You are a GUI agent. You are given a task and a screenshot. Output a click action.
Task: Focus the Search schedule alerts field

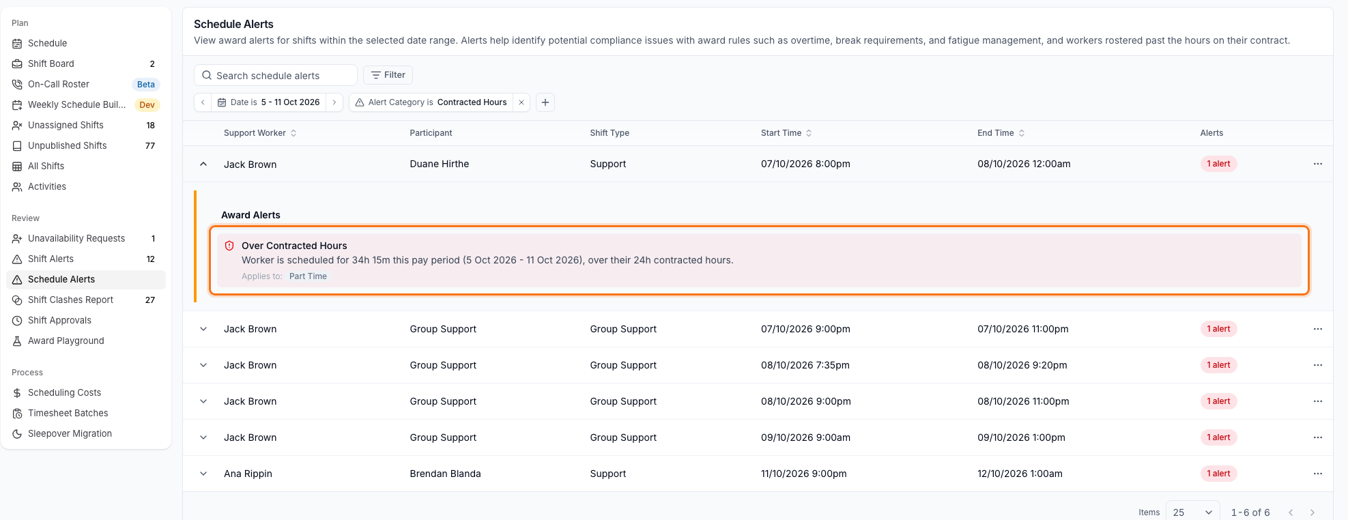(x=276, y=75)
